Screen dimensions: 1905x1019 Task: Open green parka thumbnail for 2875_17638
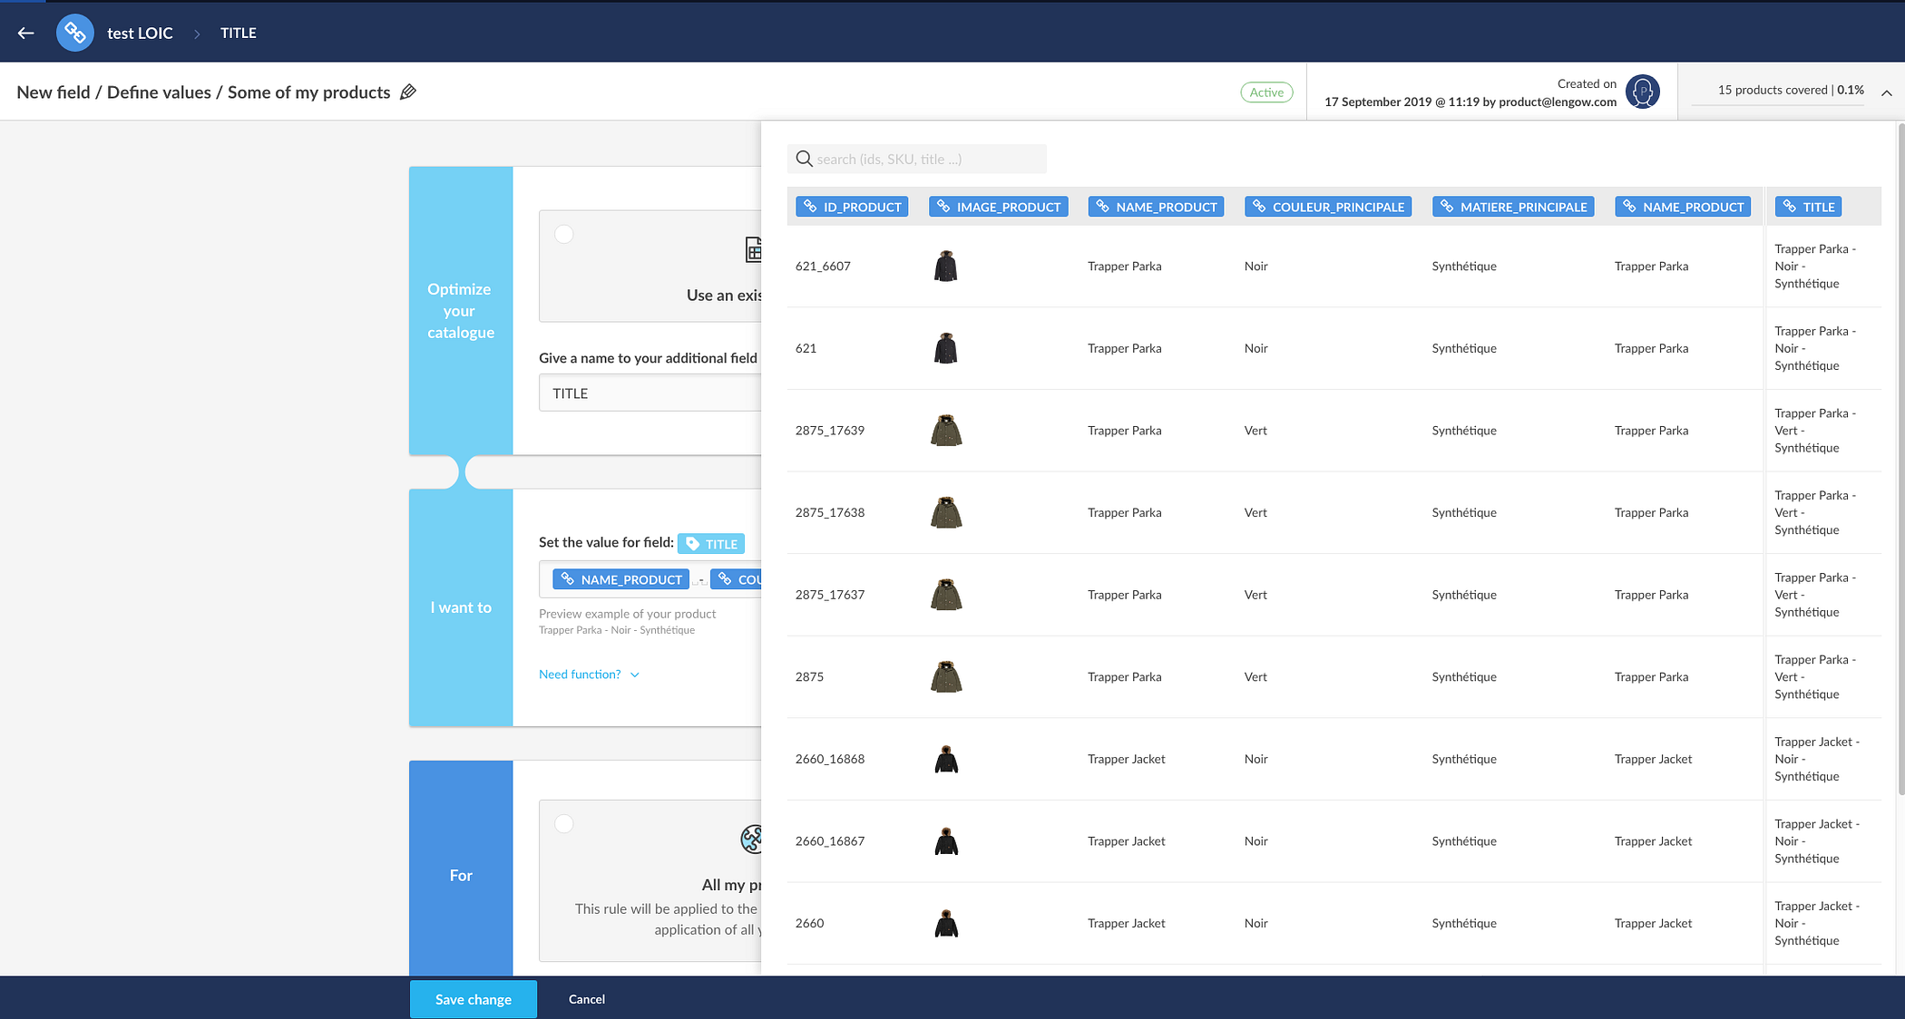click(x=946, y=512)
